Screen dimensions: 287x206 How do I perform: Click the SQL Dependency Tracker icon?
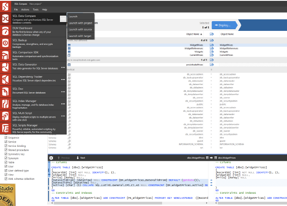(5, 80)
